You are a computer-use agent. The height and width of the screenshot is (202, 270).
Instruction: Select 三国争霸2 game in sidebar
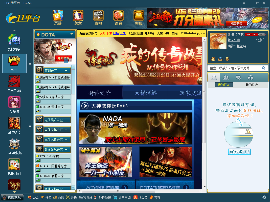coord(14,84)
